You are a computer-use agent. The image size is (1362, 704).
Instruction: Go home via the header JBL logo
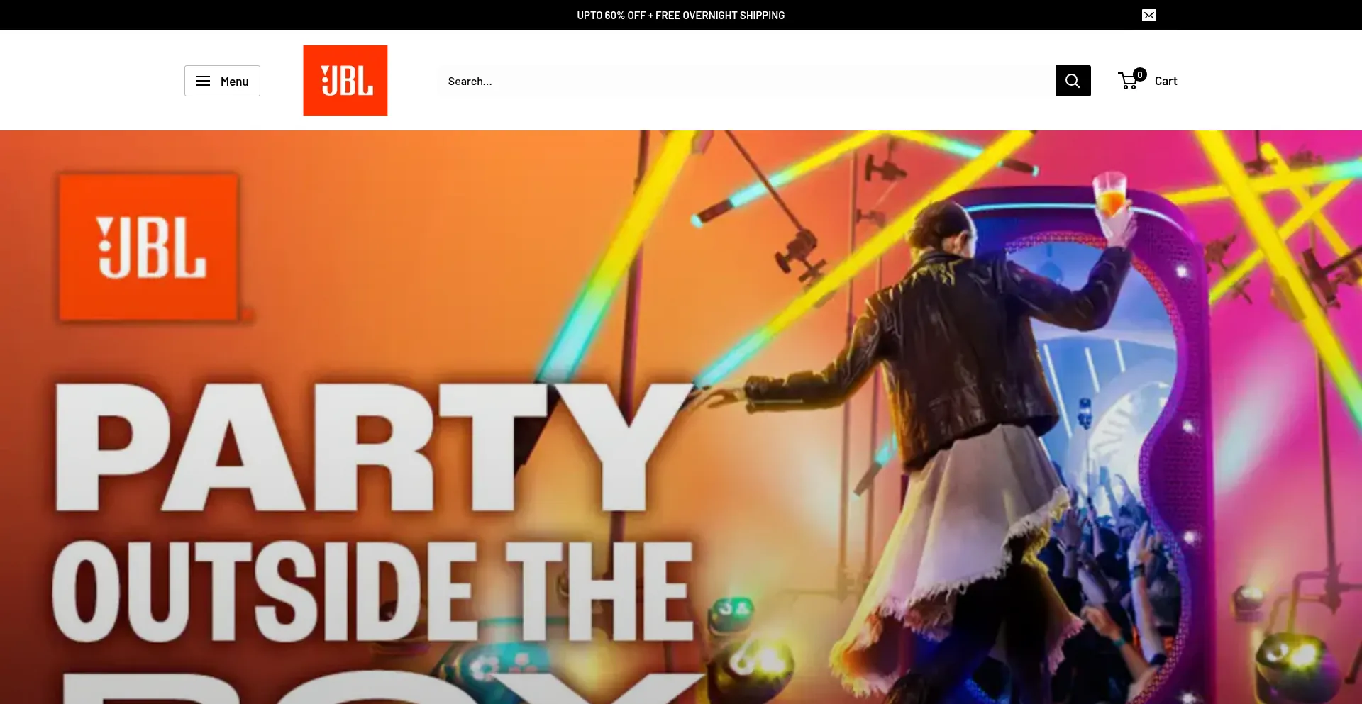(345, 81)
